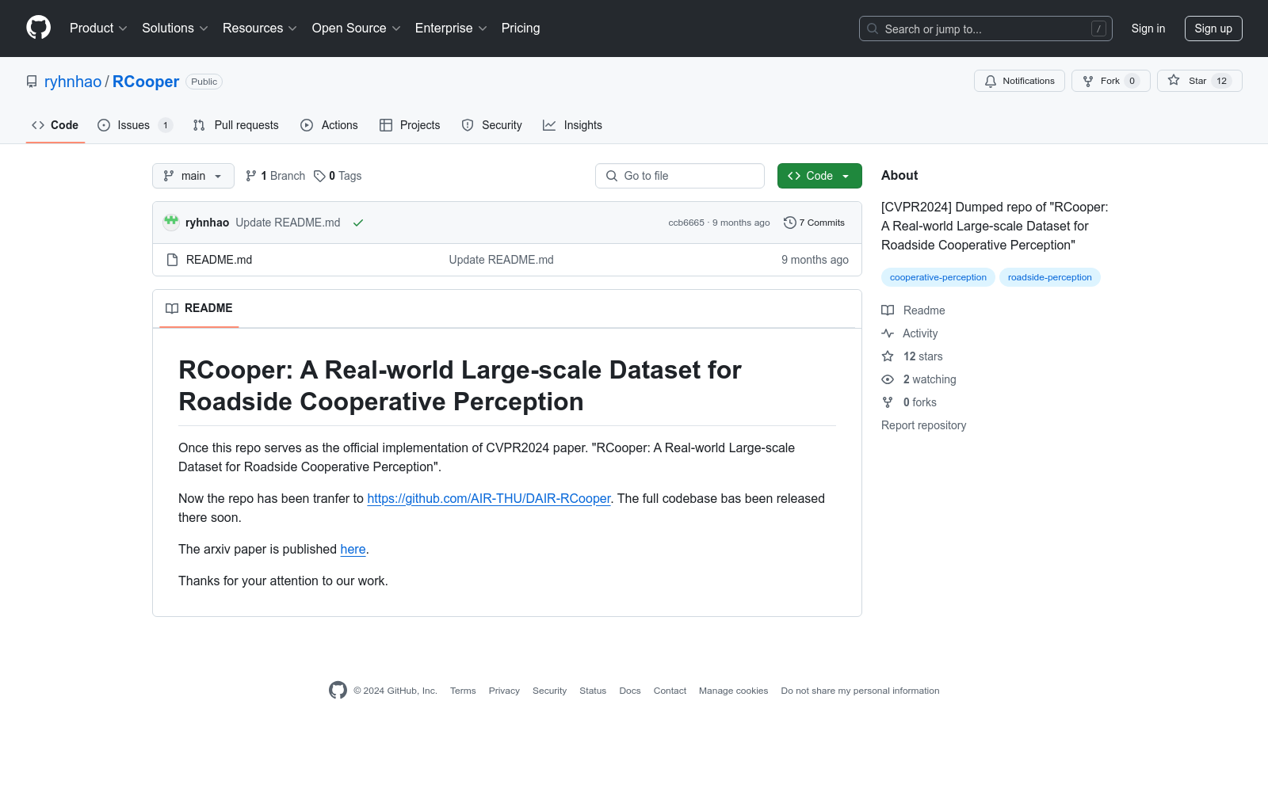Click the Activity pulse icon
The width and height of the screenshot is (1268, 792).
tap(888, 333)
